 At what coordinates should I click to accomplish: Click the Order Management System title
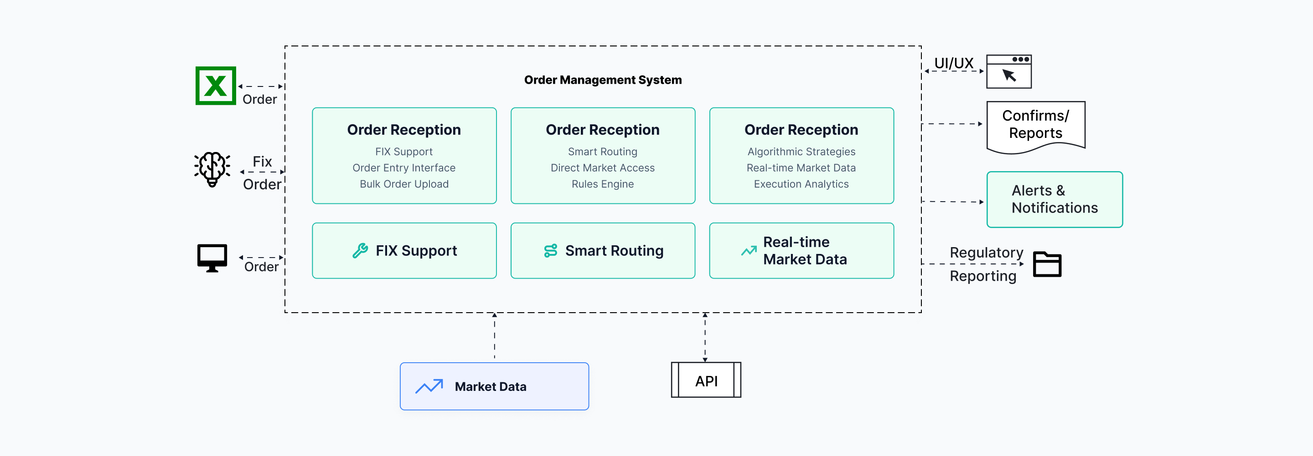click(x=603, y=80)
